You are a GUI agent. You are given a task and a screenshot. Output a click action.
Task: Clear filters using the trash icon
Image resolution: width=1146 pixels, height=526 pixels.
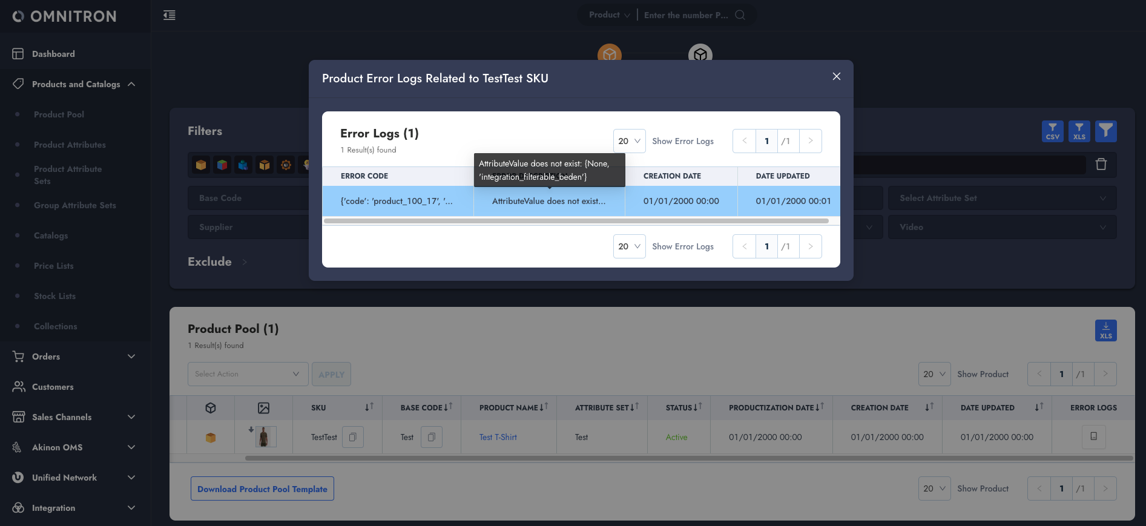[1101, 164]
